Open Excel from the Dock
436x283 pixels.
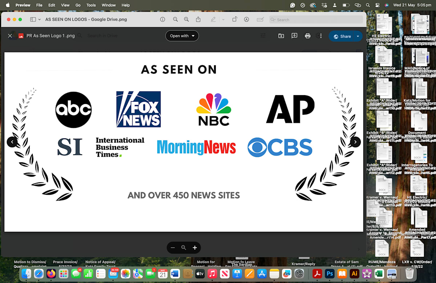click(379, 273)
